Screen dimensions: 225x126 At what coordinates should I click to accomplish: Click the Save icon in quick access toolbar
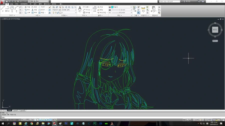(12, 1)
